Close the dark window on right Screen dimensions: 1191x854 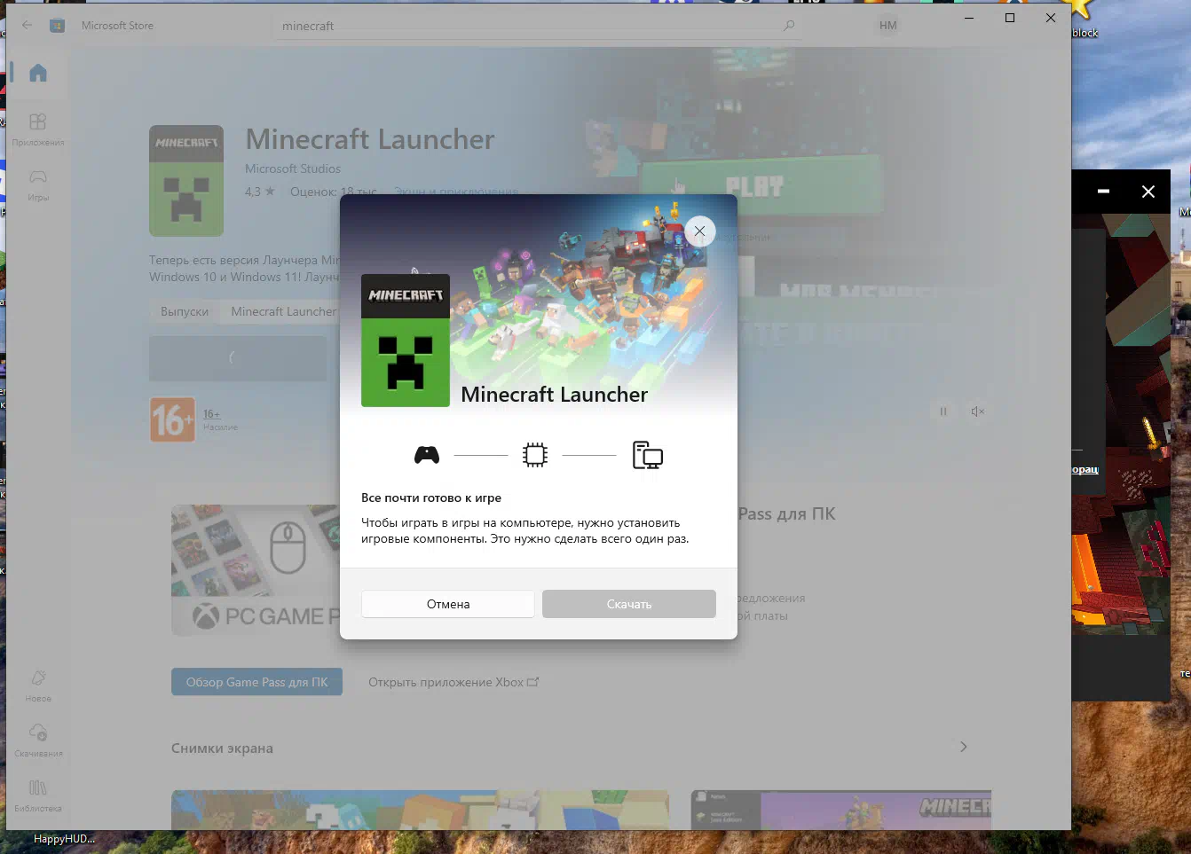click(x=1148, y=192)
